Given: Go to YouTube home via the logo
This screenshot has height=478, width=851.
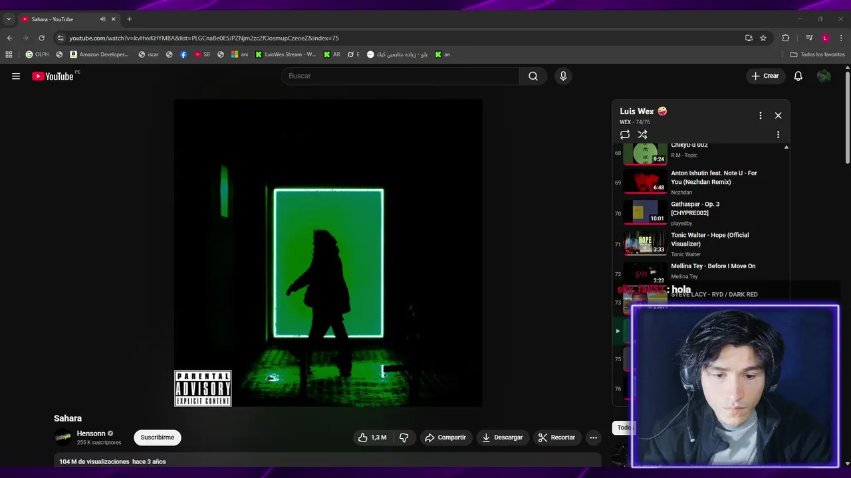Looking at the screenshot, I should [53, 76].
